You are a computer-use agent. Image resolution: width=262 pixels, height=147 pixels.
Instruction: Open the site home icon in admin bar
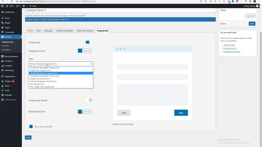pos(7,6)
